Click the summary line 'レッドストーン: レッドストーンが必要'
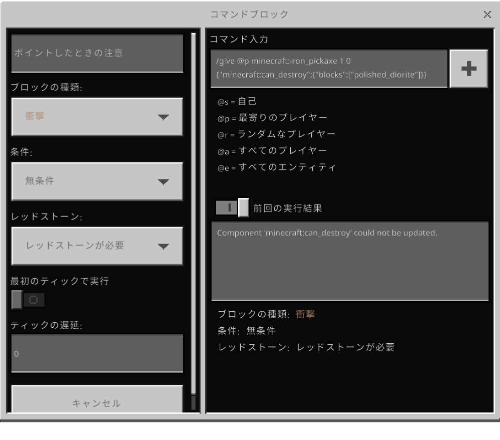500x440 pixels. (306, 347)
